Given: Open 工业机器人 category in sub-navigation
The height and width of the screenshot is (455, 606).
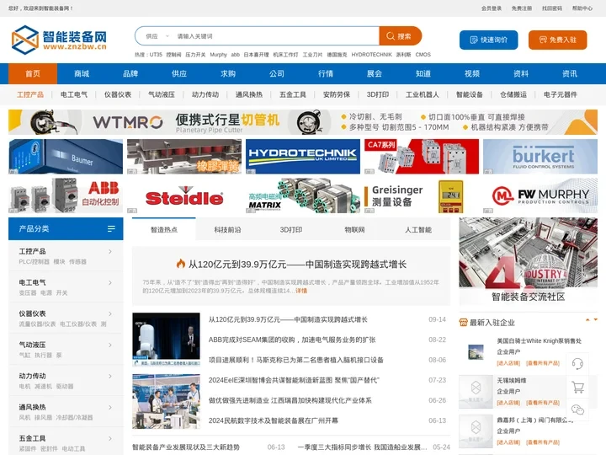Looking at the screenshot, I should [422, 94].
